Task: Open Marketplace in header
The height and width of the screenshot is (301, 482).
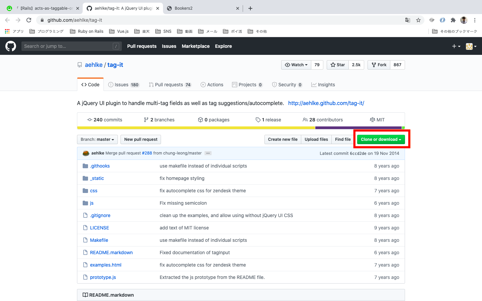Action: (x=196, y=46)
